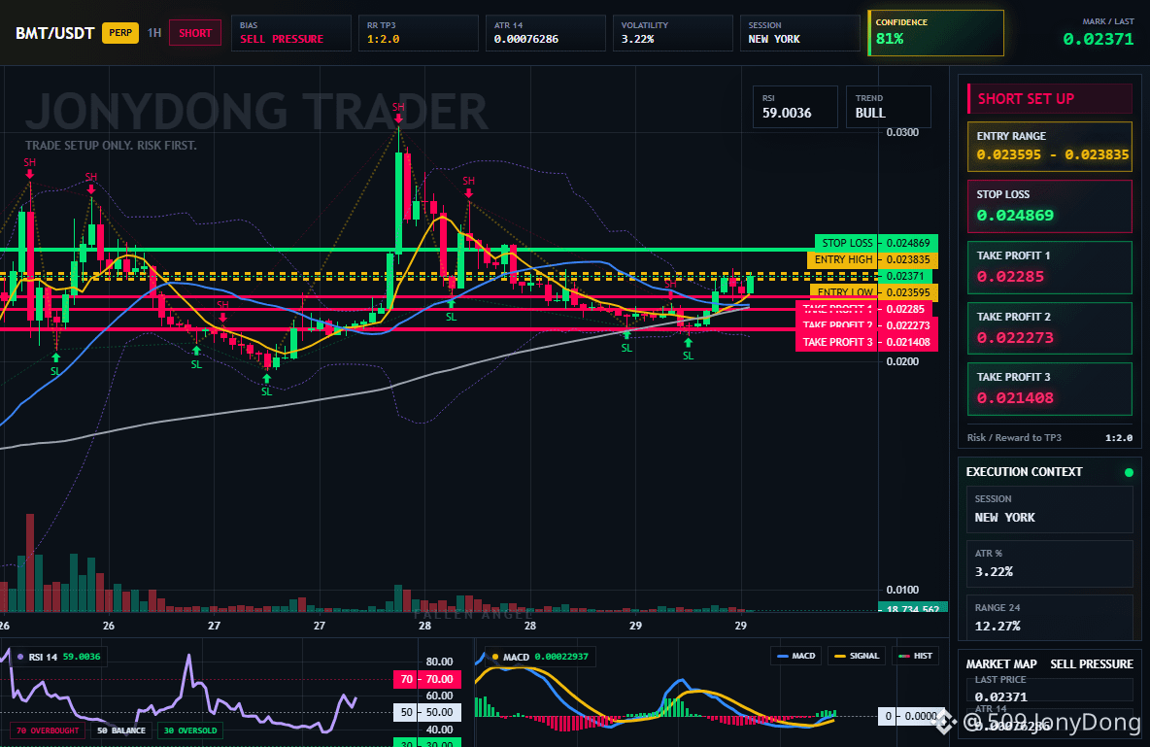Select the PERP contract badge
Image resolution: width=1150 pixels, height=747 pixels.
(x=120, y=33)
